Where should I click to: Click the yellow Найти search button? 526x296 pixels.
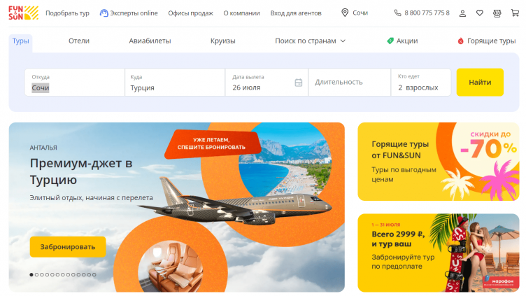pos(480,83)
